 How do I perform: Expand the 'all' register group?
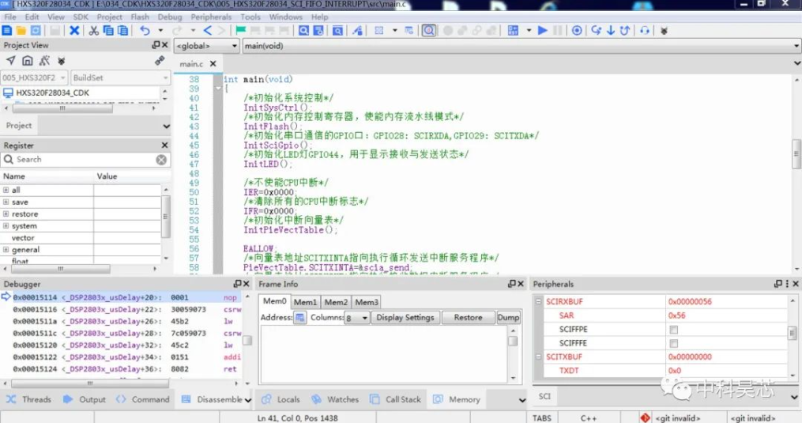click(x=6, y=190)
